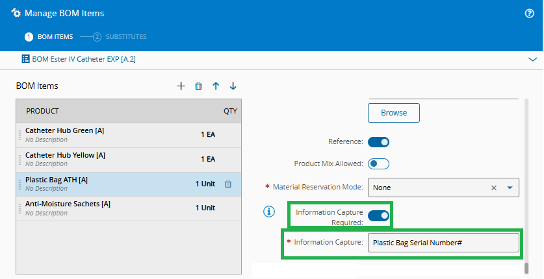Image resolution: width=544 pixels, height=279 pixels.
Task: Clear the Material Reservation Mode value
Action: pyautogui.click(x=494, y=188)
